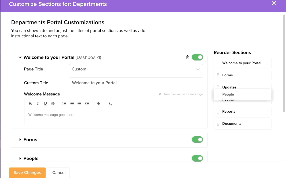The image size is (286, 178).
Task: Collapse the Welcome to your Portal section
Action: [20, 57]
